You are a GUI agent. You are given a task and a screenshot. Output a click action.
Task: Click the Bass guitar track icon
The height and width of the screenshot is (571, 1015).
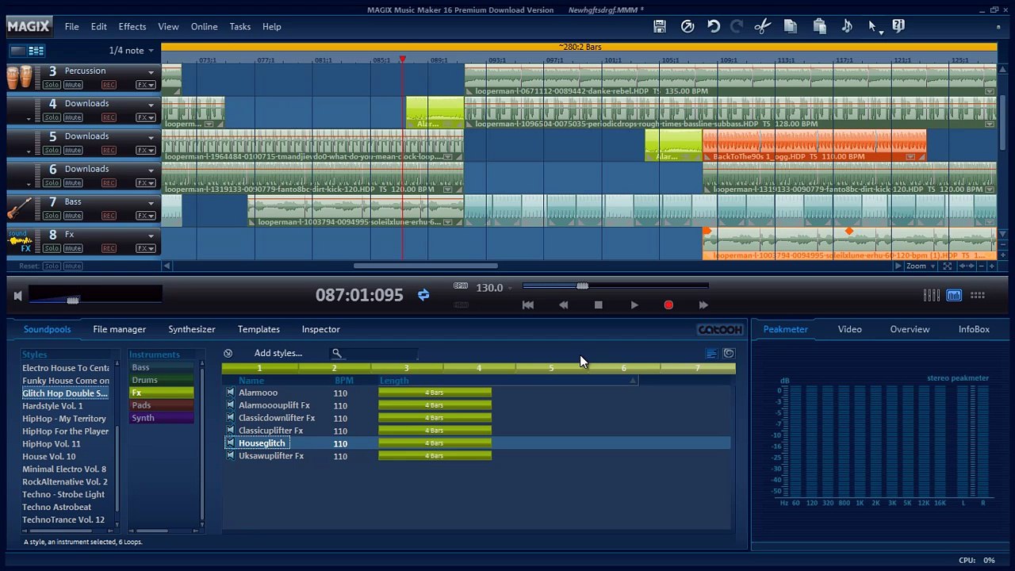[19, 208]
